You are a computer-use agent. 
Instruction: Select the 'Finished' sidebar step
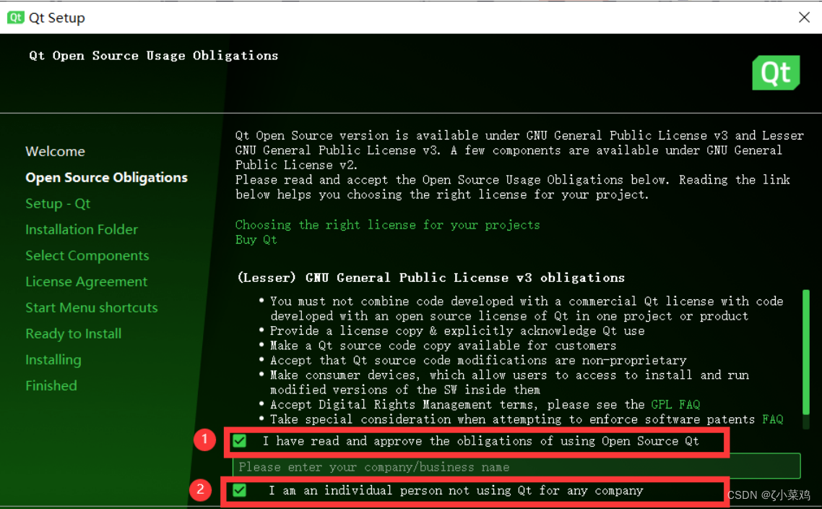tap(51, 385)
